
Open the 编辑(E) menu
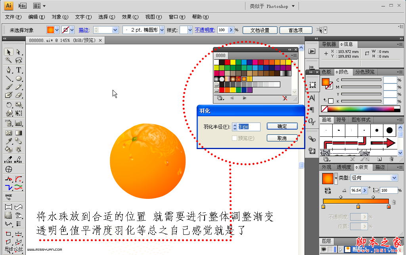36,17
